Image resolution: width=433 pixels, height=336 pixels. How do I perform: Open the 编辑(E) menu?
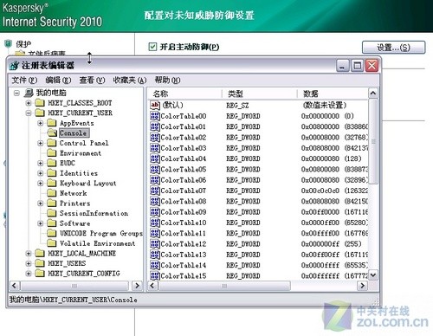[58, 80]
